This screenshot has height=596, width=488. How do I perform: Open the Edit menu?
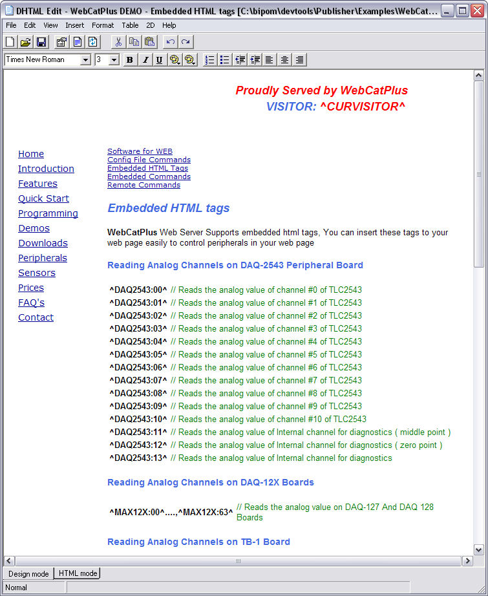30,25
